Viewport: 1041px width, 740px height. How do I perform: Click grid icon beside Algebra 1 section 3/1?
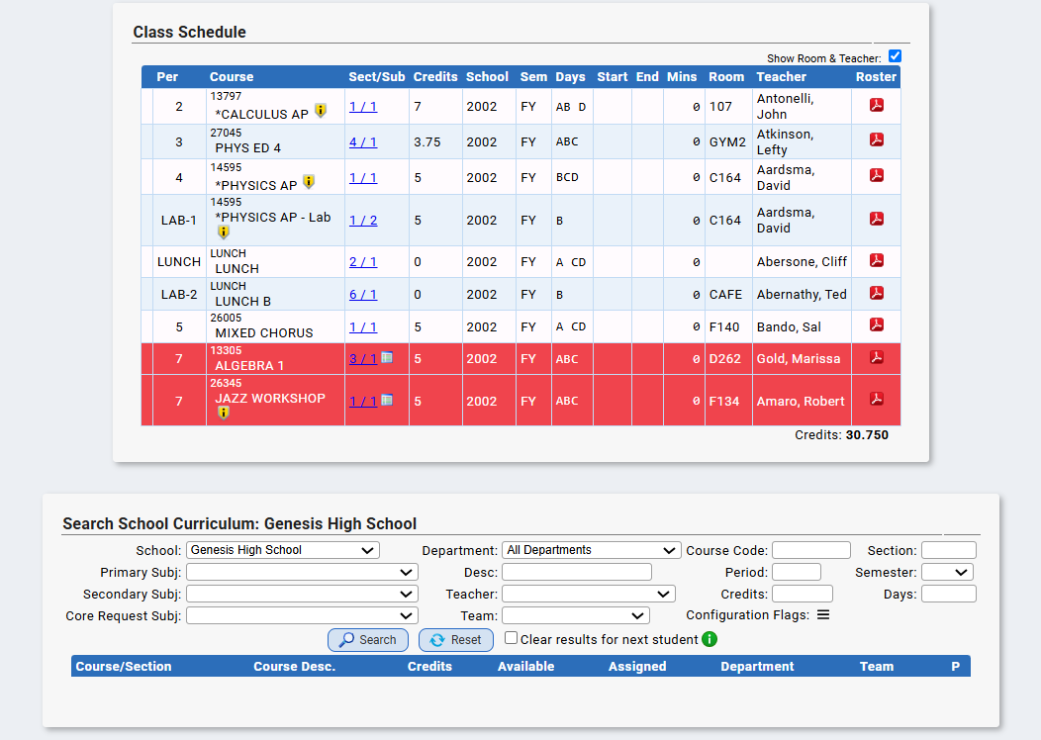(x=387, y=358)
